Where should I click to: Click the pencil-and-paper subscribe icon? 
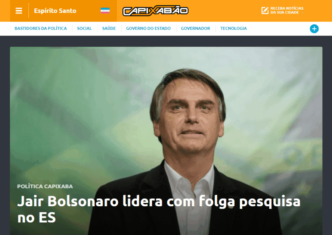[265, 10]
